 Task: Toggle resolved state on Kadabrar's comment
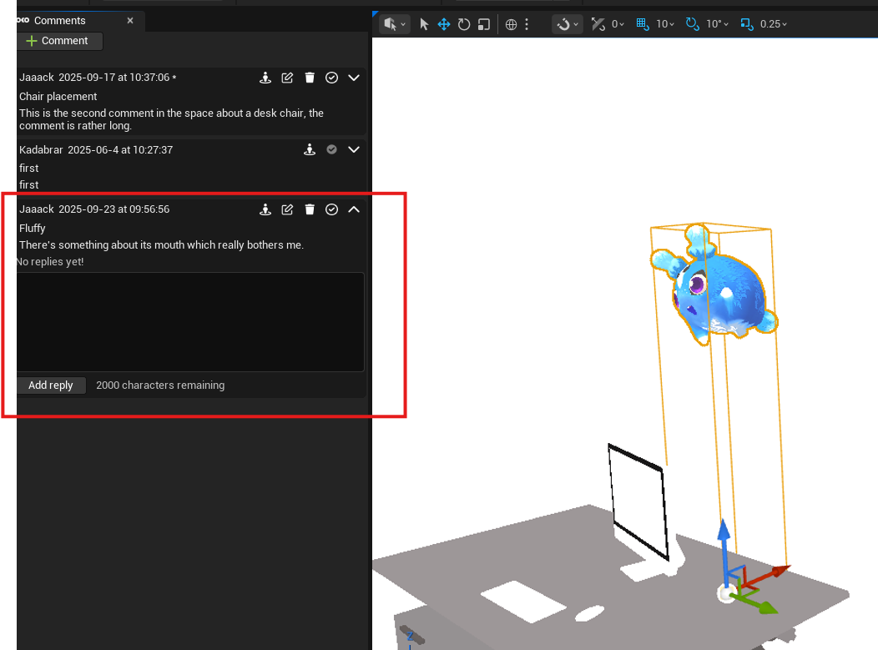coord(331,149)
